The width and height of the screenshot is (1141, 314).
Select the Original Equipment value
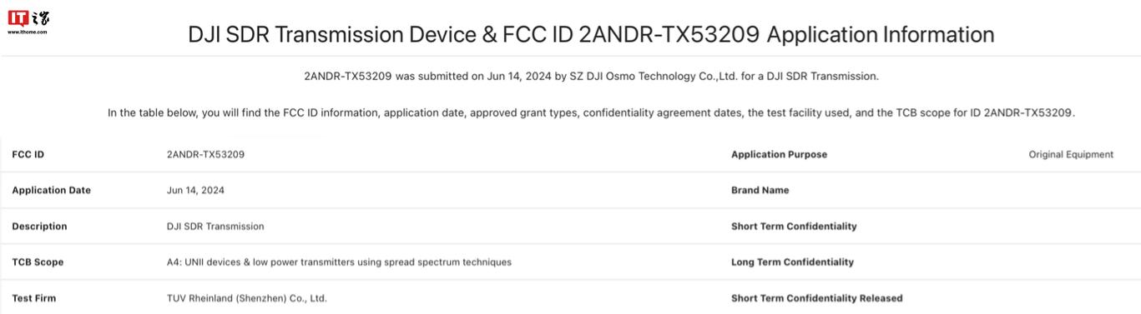click(x=1071, y=154)
